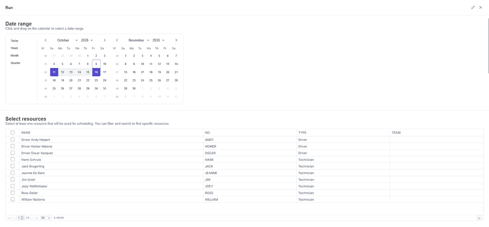
Task: Open the 2026 year dropdown beside November
Action: click(158, 40)
